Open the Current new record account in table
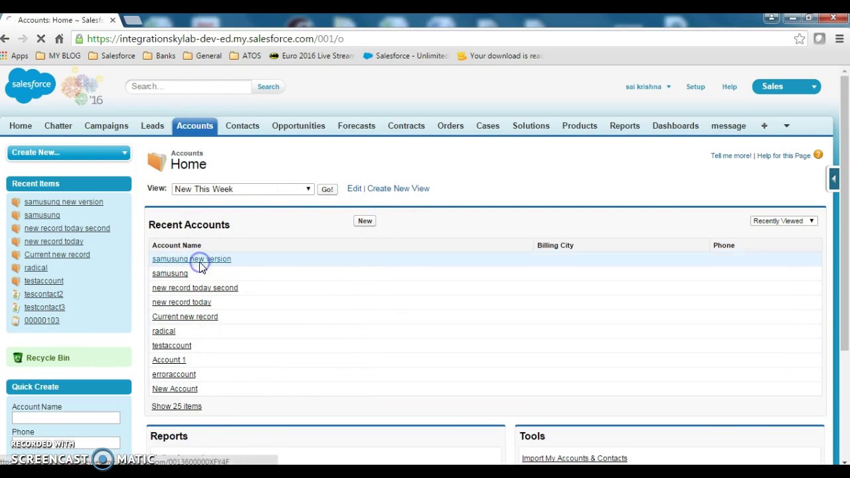 185,317
